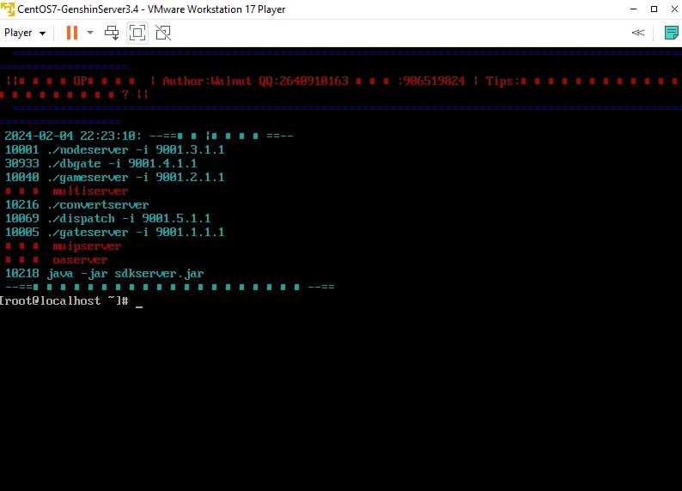Click the red oaserver entry
682x491 pixels.
click(80, 260)
